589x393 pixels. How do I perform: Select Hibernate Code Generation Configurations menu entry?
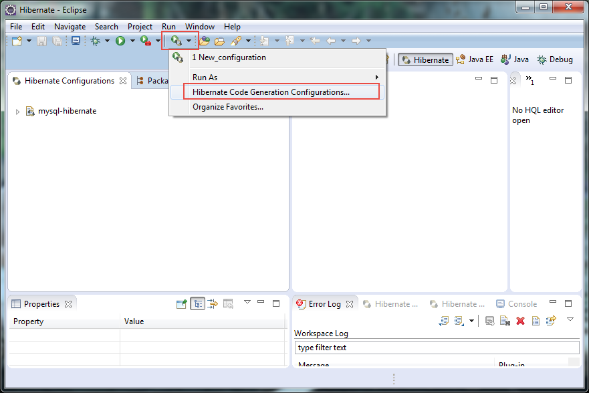271,92
